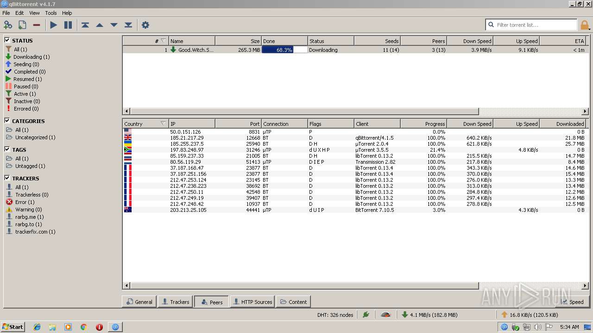Click Speed button

(572, 302)
